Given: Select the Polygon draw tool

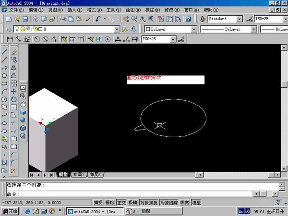Looking at the screenshot, I should click(4, 75).
